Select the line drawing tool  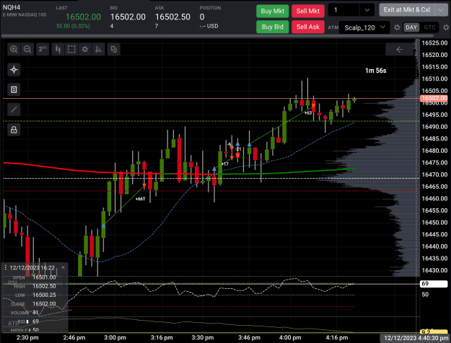tap(14, 110)
